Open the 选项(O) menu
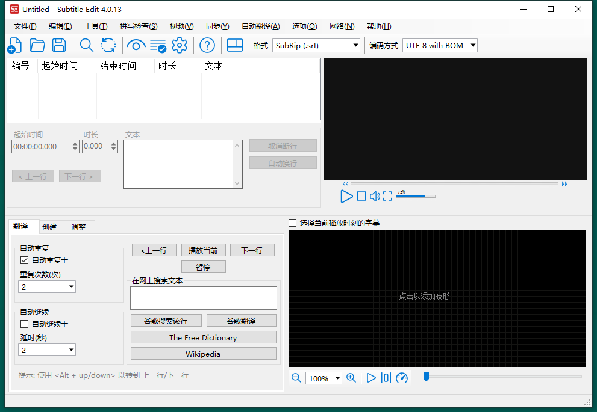Screen dimensions: 597x412 coord(304,26)
